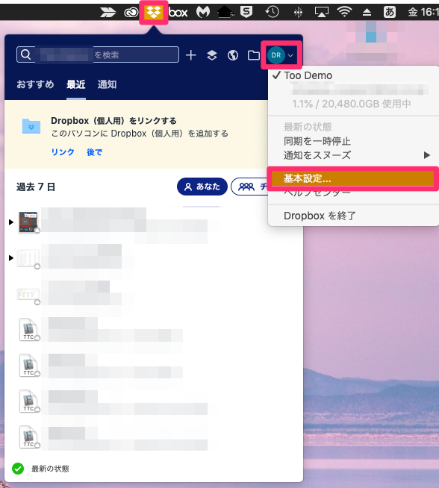Click the search input field
Viewport: 439px width, 488px height.
point(98,54)
